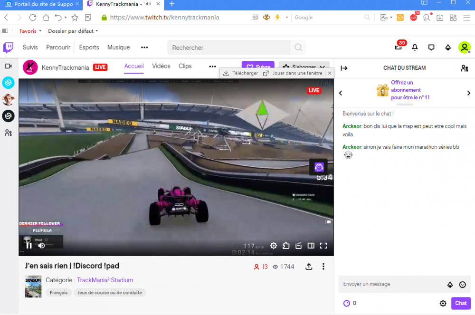The height and width of the screenshot is (315, 475).
Task: Follow channel with Suivre button
Action: (x=258, y=66)
